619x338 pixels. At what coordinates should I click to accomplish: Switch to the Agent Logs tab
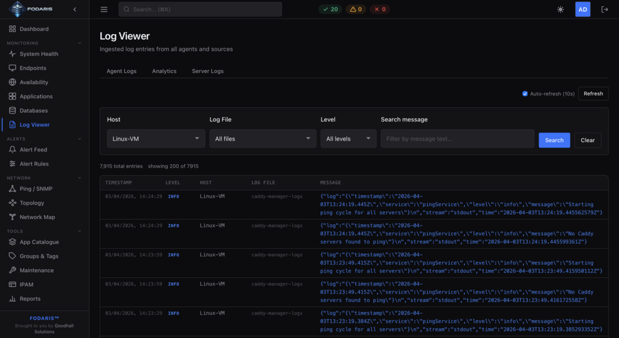click(121, 71)
